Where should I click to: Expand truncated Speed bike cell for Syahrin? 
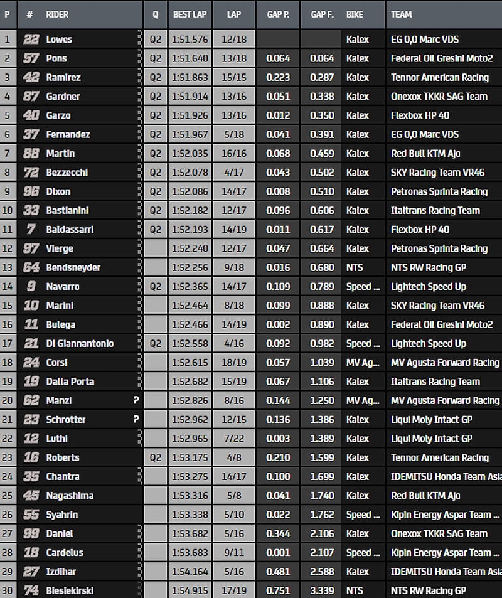(363, 515)
